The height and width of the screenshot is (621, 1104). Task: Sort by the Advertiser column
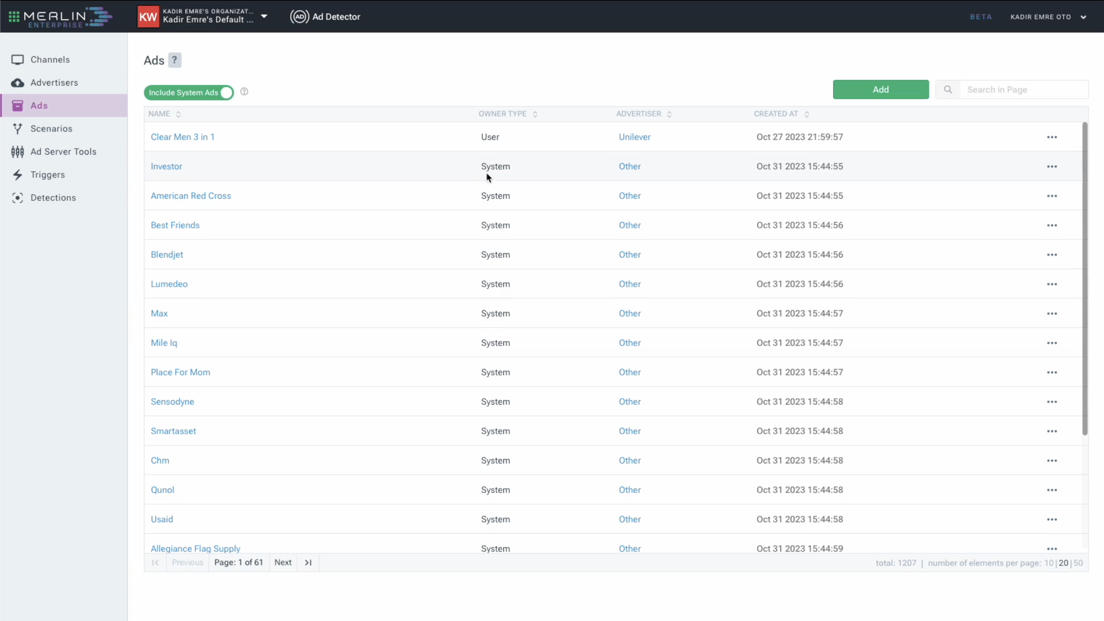point(644,114)
